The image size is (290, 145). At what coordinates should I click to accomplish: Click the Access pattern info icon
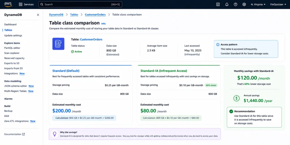(x=218, y=44)
